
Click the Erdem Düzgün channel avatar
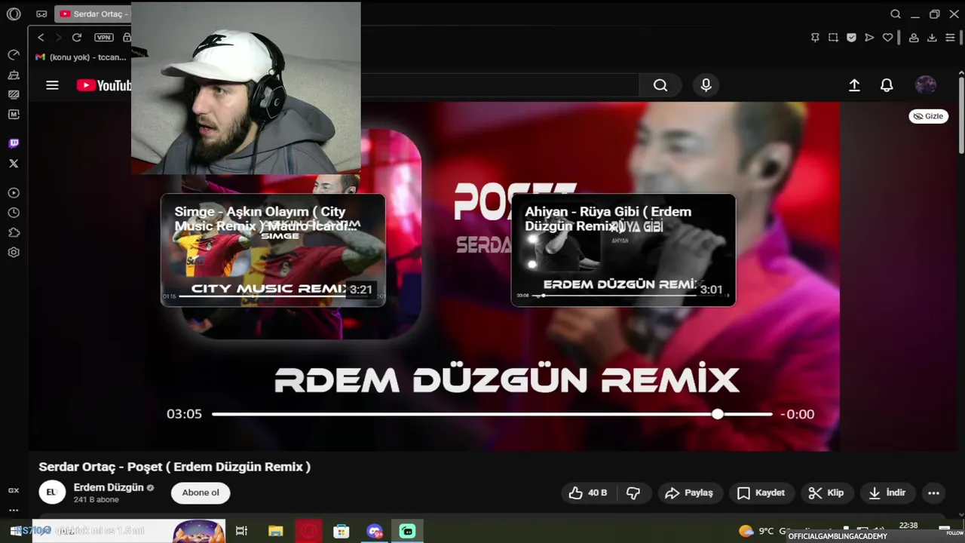[52, 492]
